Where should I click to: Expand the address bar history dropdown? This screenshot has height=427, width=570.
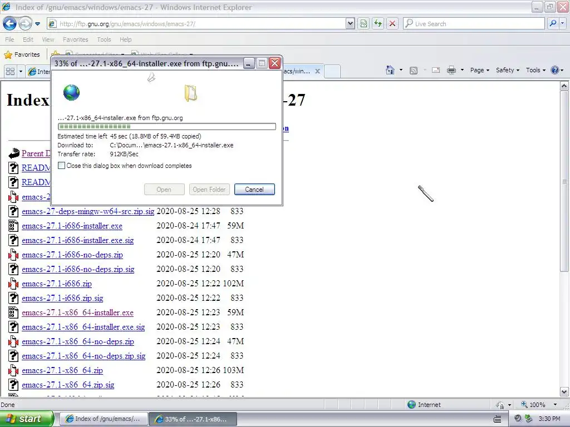350,23
